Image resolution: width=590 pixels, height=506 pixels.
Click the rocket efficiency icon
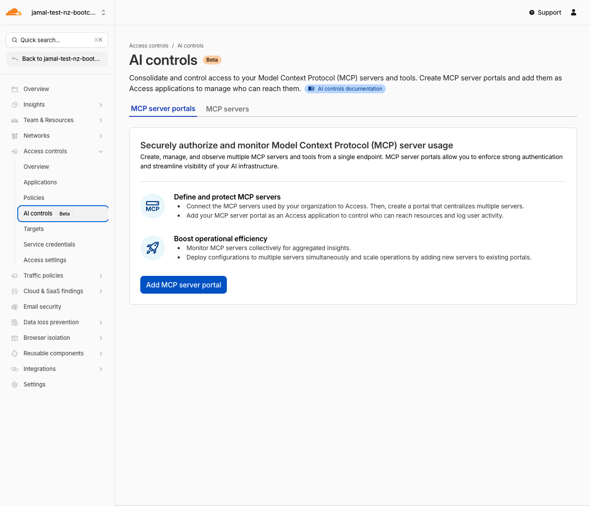pos(153,248)
